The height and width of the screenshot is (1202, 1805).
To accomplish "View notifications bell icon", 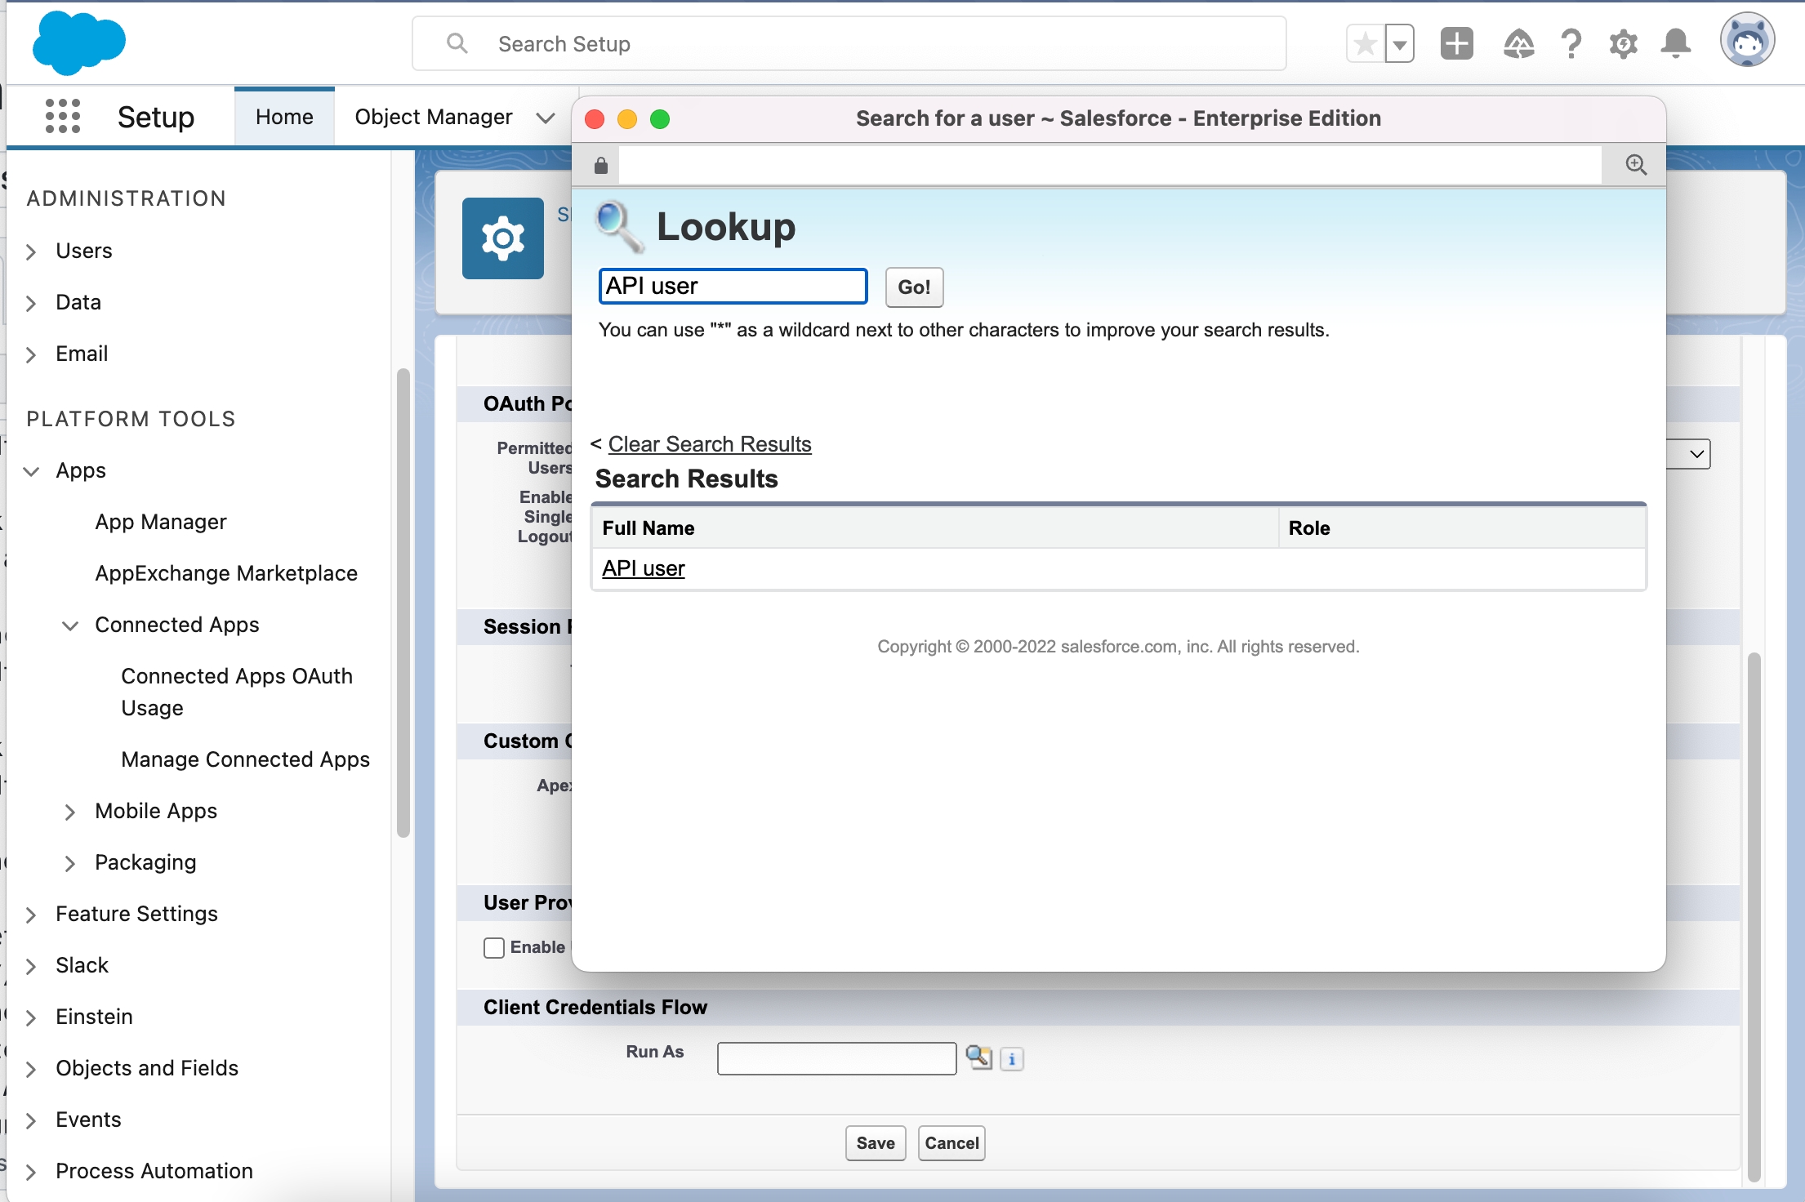I will coord(1675,43).
